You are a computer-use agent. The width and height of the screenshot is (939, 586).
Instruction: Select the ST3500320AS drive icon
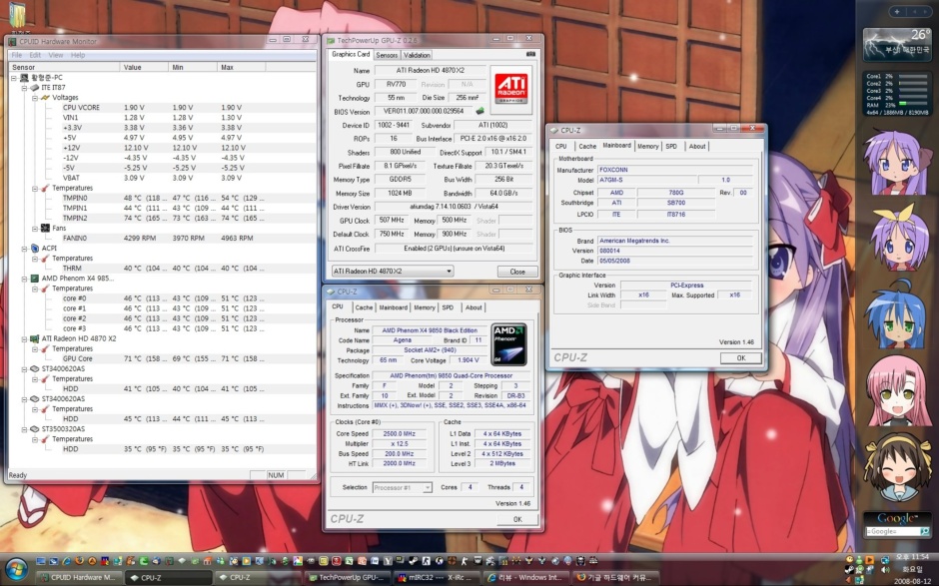click(x=35, y=429)
